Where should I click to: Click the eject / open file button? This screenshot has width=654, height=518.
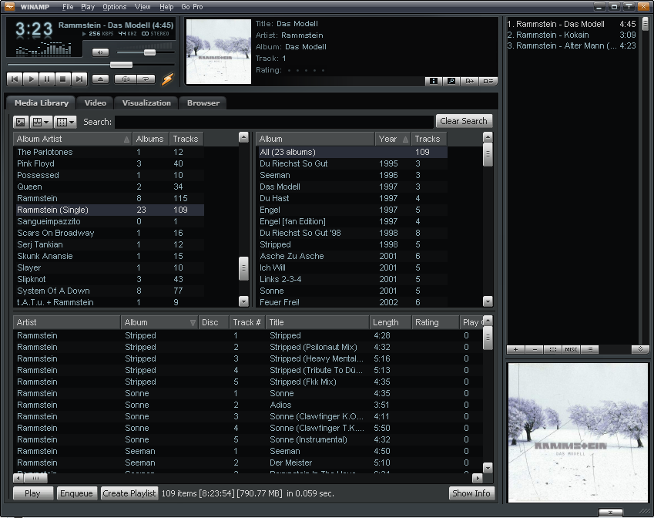tap(100, 79)
